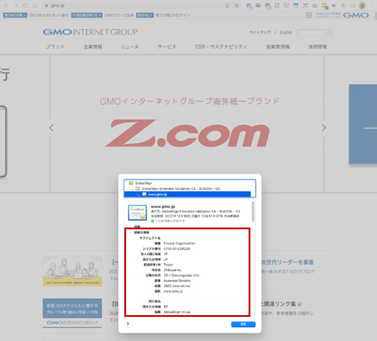The width and height of the screenshot is (377, 341).
Task: Open the GMO group services grid icon
Action: [x=309, y=15]
